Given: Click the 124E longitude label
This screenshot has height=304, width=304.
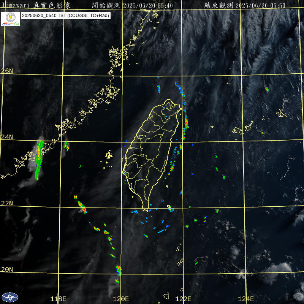Looking at the screenshot, I should [x=246, y=299].
